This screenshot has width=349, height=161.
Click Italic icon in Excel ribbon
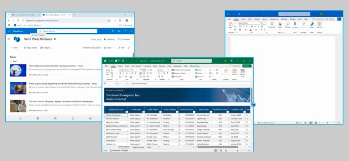pyautogui.click(x=124, y=73)
